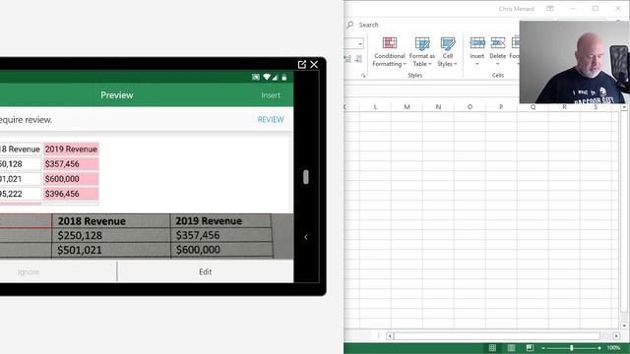The image size is (630, 354).
Task: Open Format as Table gallery
Action: (422, 52)
